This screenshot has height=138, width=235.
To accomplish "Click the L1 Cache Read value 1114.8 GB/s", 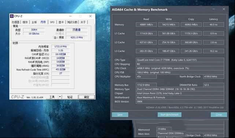I will (146, 33).
